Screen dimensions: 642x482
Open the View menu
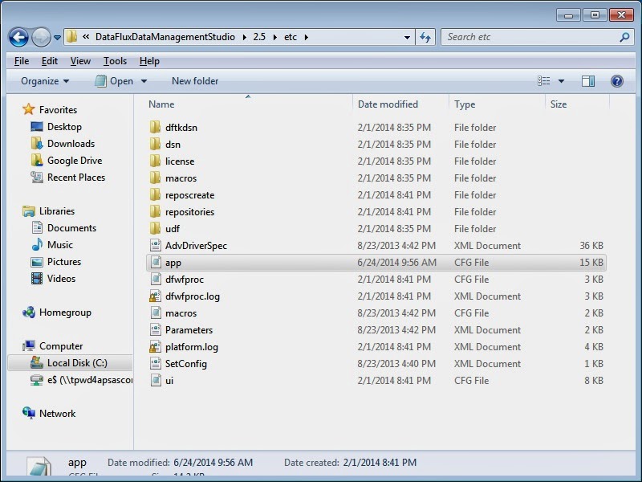coord(80,61)
